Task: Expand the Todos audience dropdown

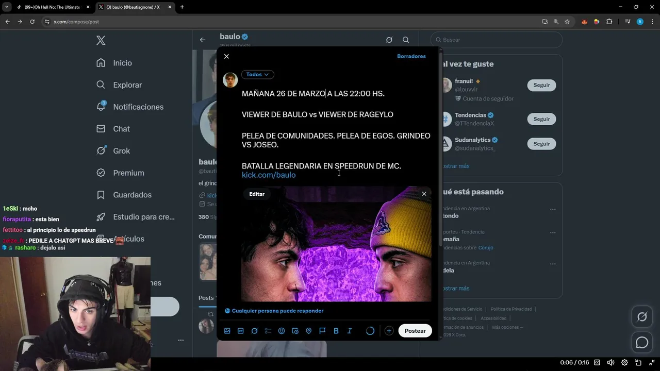Action: pos(257,75)
